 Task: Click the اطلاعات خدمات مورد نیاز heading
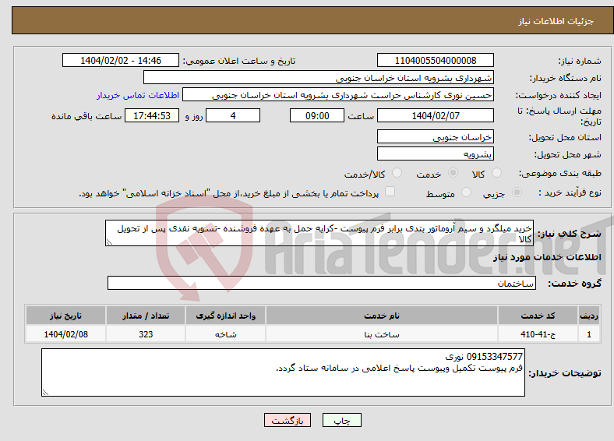coord(547,257)
